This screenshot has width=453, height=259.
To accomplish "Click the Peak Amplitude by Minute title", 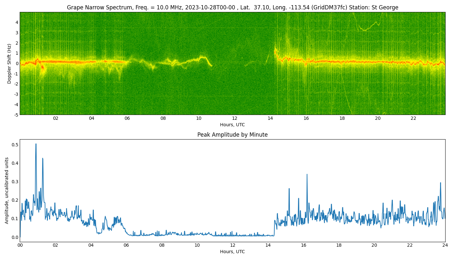I will [x=233, y=135].
